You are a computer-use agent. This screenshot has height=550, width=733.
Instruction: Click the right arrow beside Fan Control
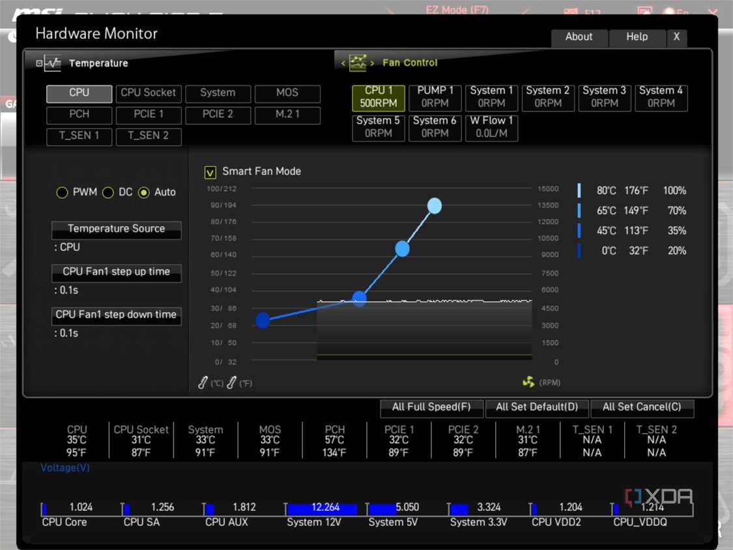[x=372, y=63]
